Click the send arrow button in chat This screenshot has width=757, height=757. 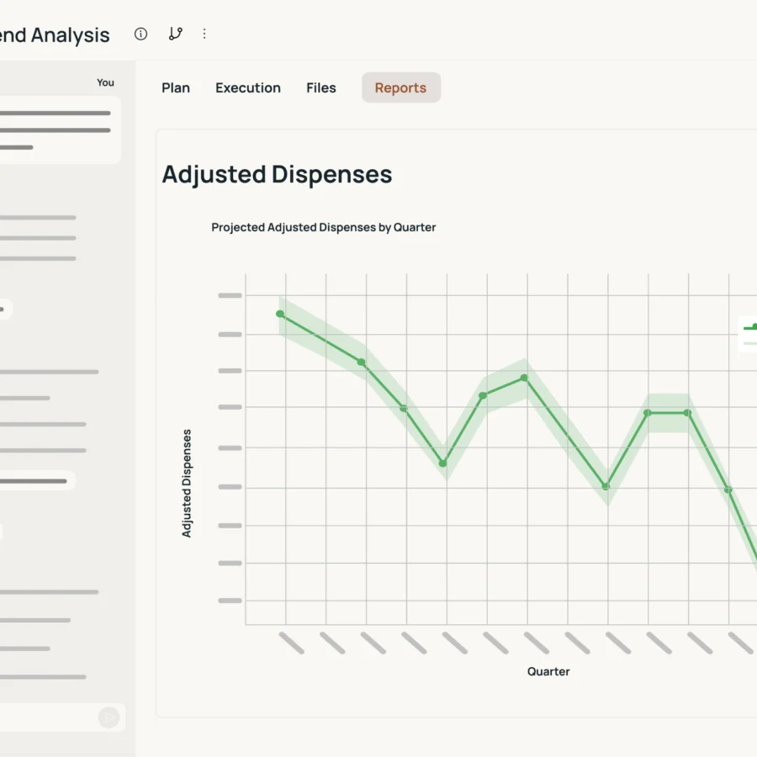click(x=109, y=717)
